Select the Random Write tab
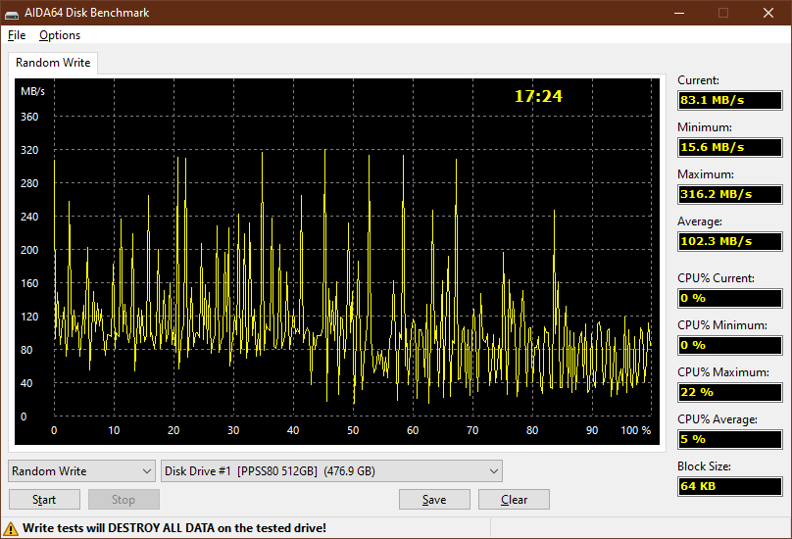The height and width of the screenshot is (539, 792). (53, 63)
